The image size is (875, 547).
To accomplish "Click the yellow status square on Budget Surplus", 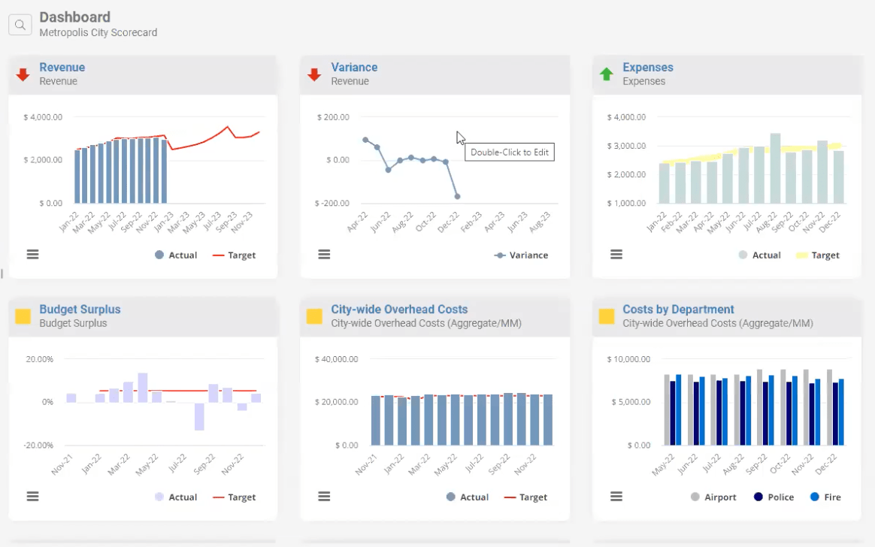I will point(23,316).
